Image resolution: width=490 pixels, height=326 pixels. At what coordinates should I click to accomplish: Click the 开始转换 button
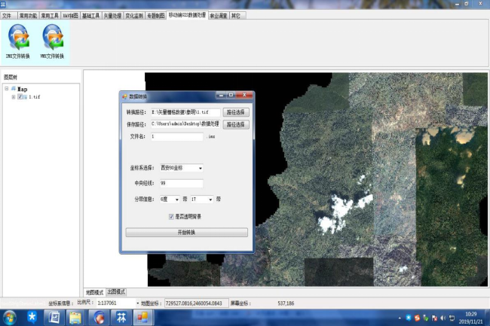186,233
